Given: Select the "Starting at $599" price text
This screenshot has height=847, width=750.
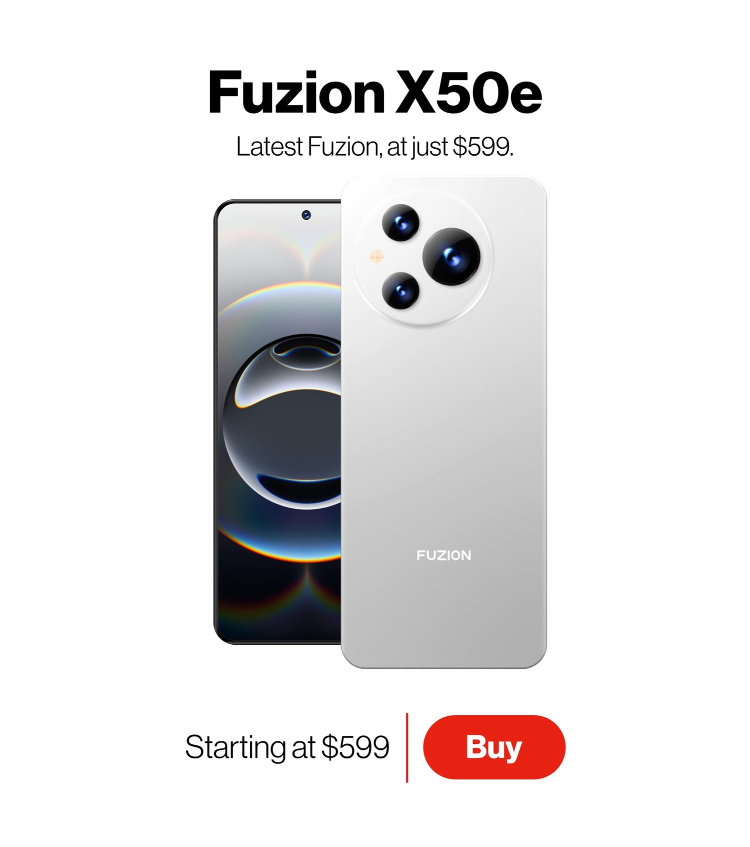Looking at the screenshot, I should (287, 747).
